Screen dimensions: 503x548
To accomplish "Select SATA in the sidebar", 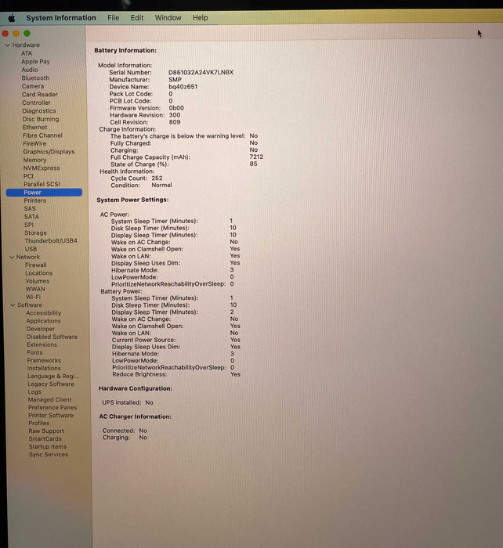I will [31, 217].
